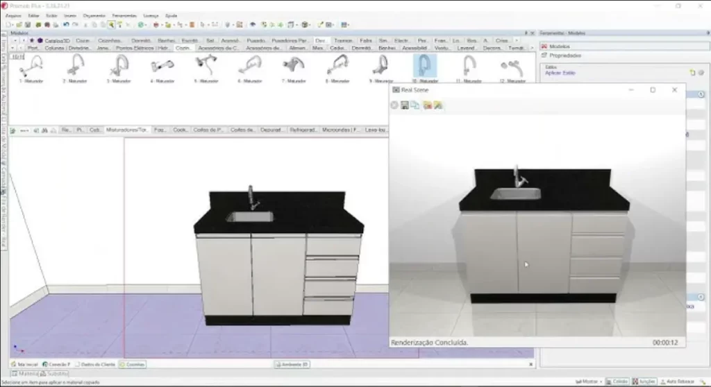Viewport: 711px width, 387px height.
Task: Click the undo icon in main toolbar
Action: 67,24
